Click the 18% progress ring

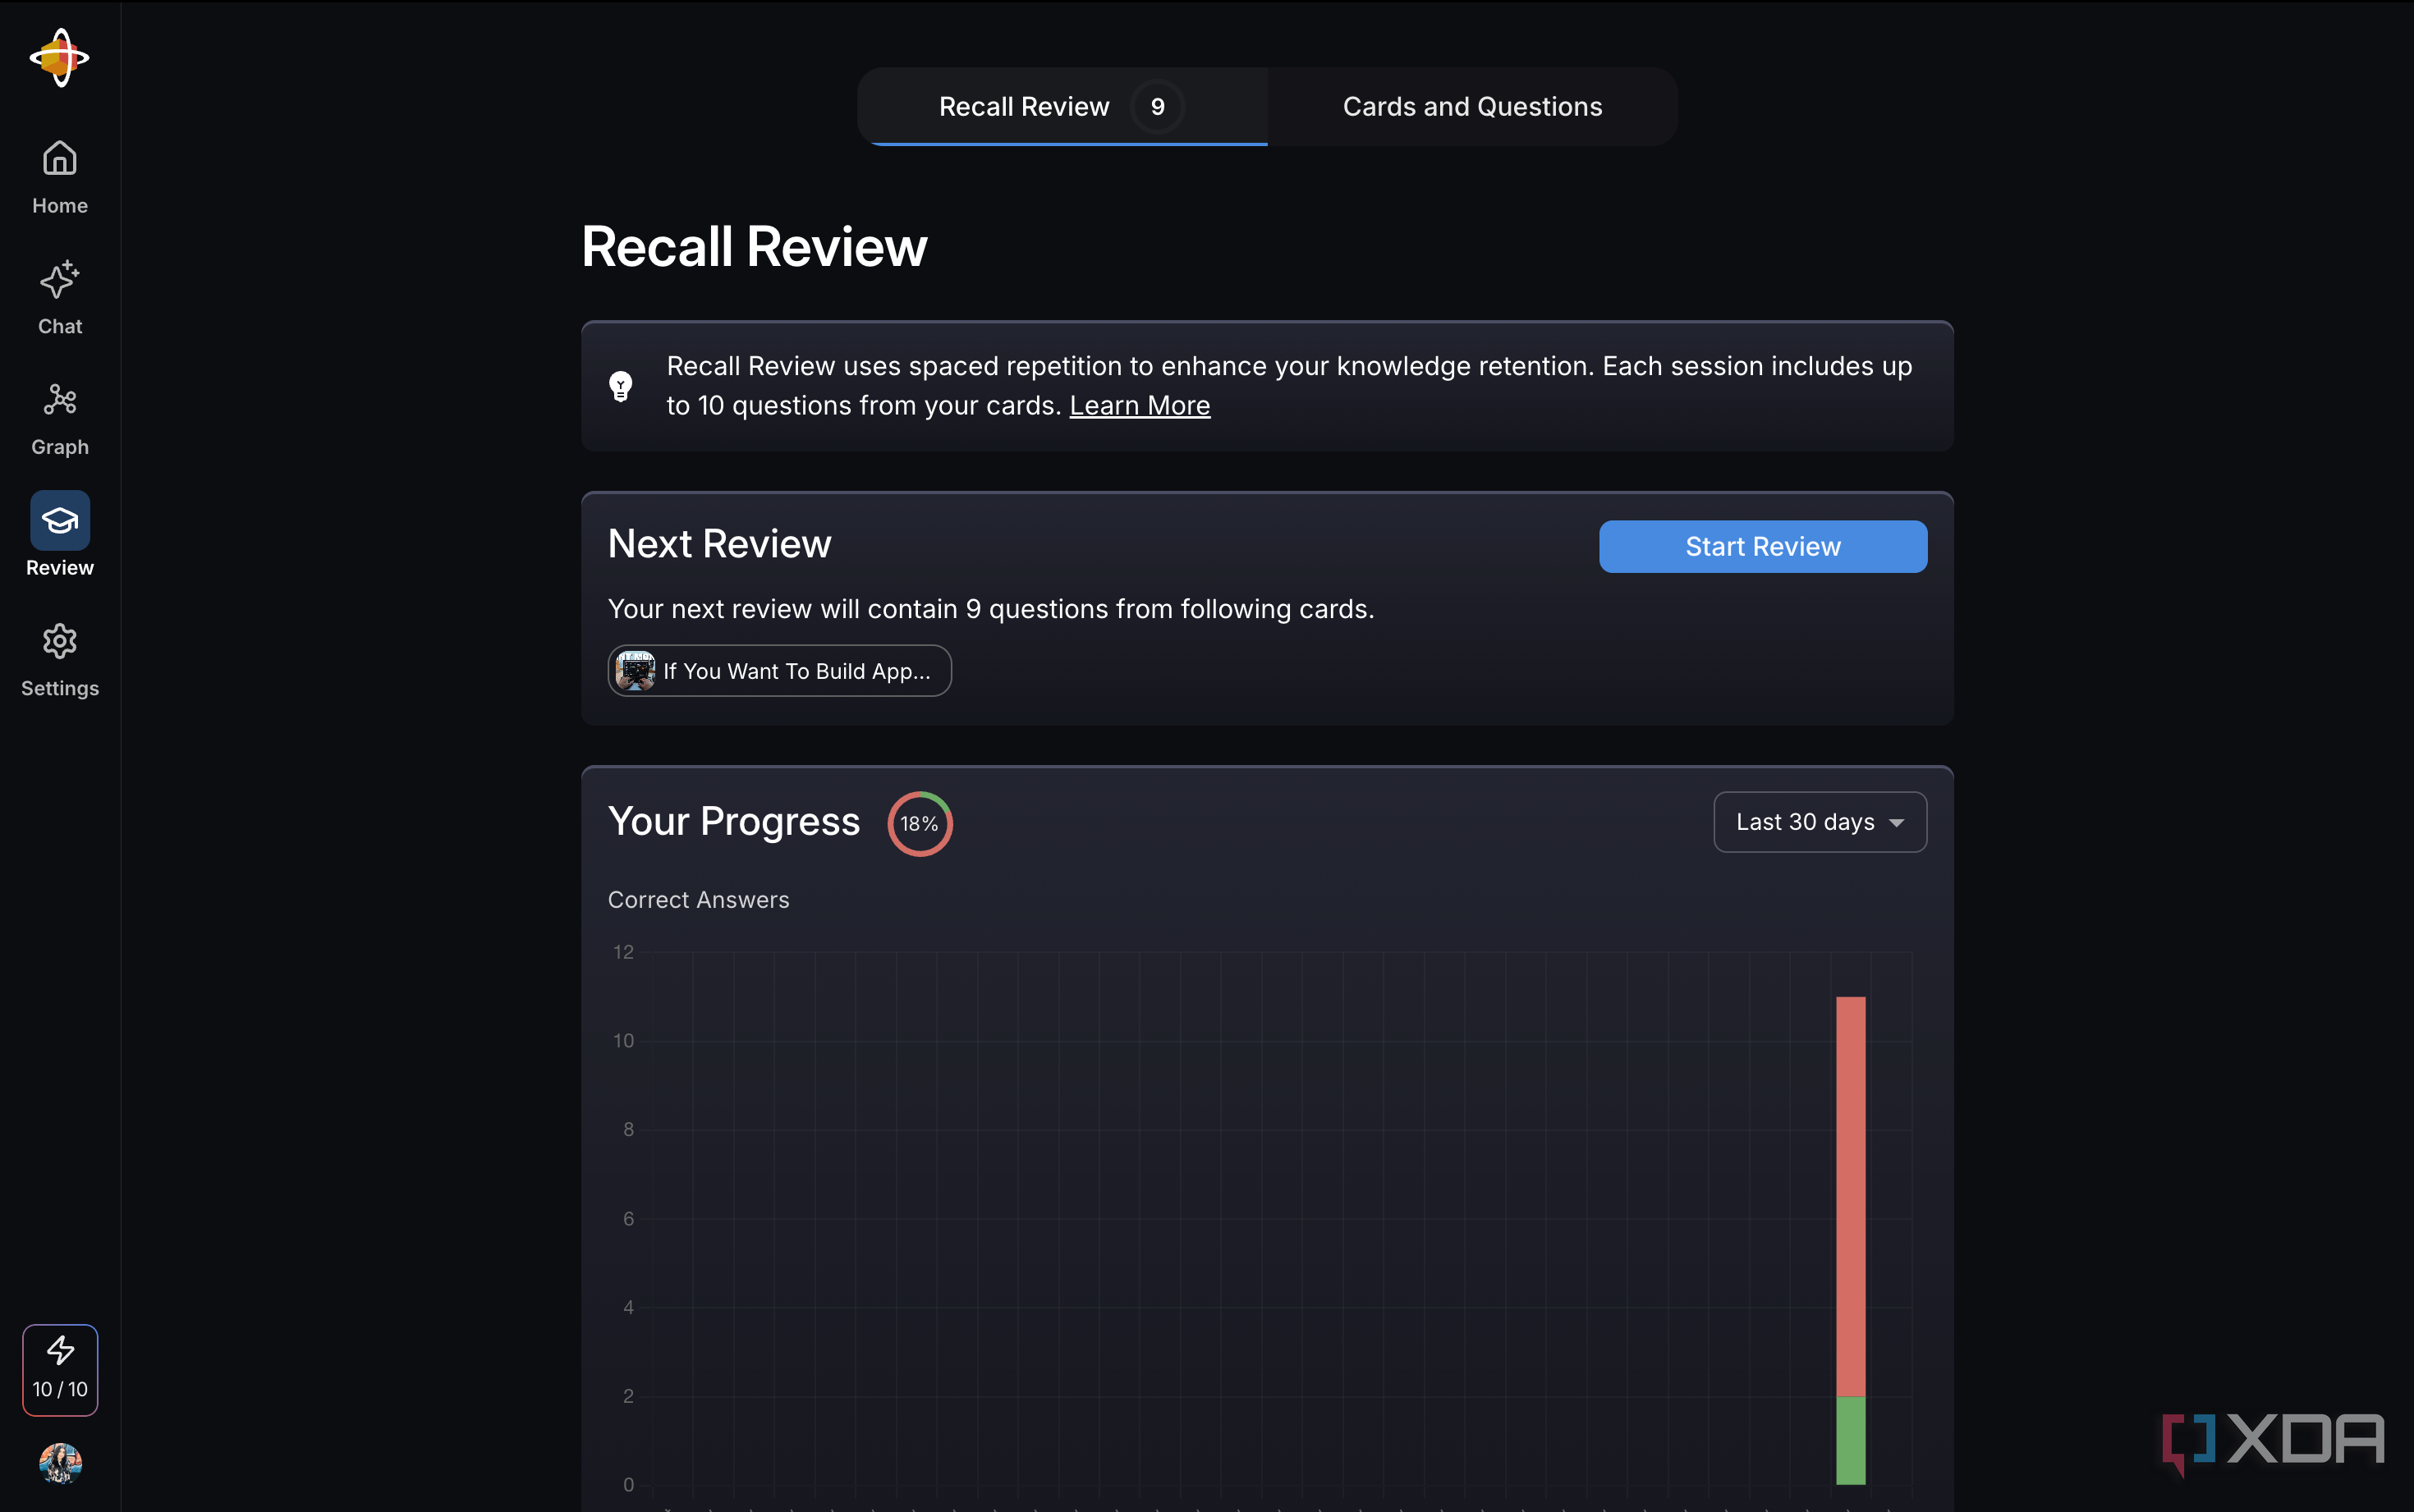[x=919, y=824]
